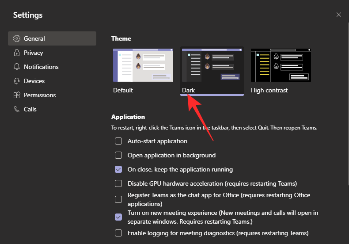Enable Disable GPU hardware acceleration checkbox
The image size is (349, 244).
pos(118,183)
